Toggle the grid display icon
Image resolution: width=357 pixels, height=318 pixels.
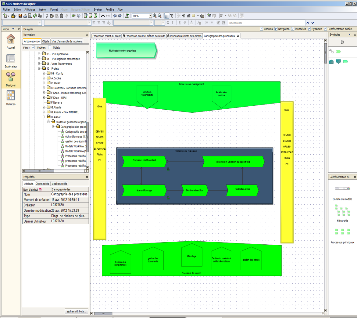coord(167,16)
